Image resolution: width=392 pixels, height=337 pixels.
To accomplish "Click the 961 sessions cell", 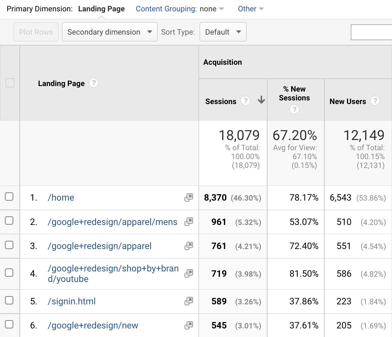I will (219, 222).
